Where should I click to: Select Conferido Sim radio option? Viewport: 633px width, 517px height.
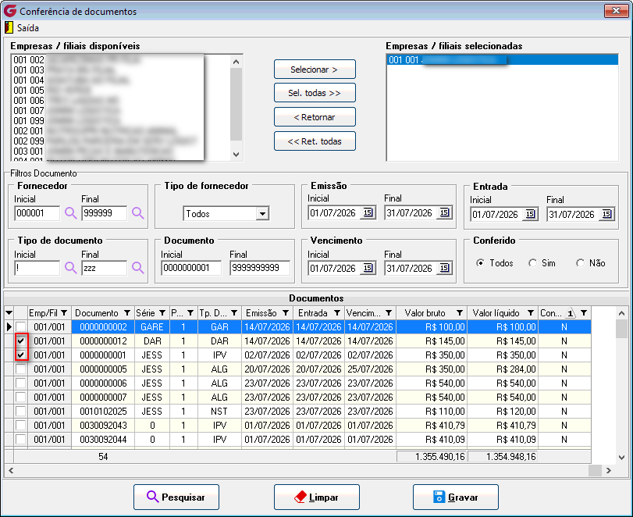(532, 263)
